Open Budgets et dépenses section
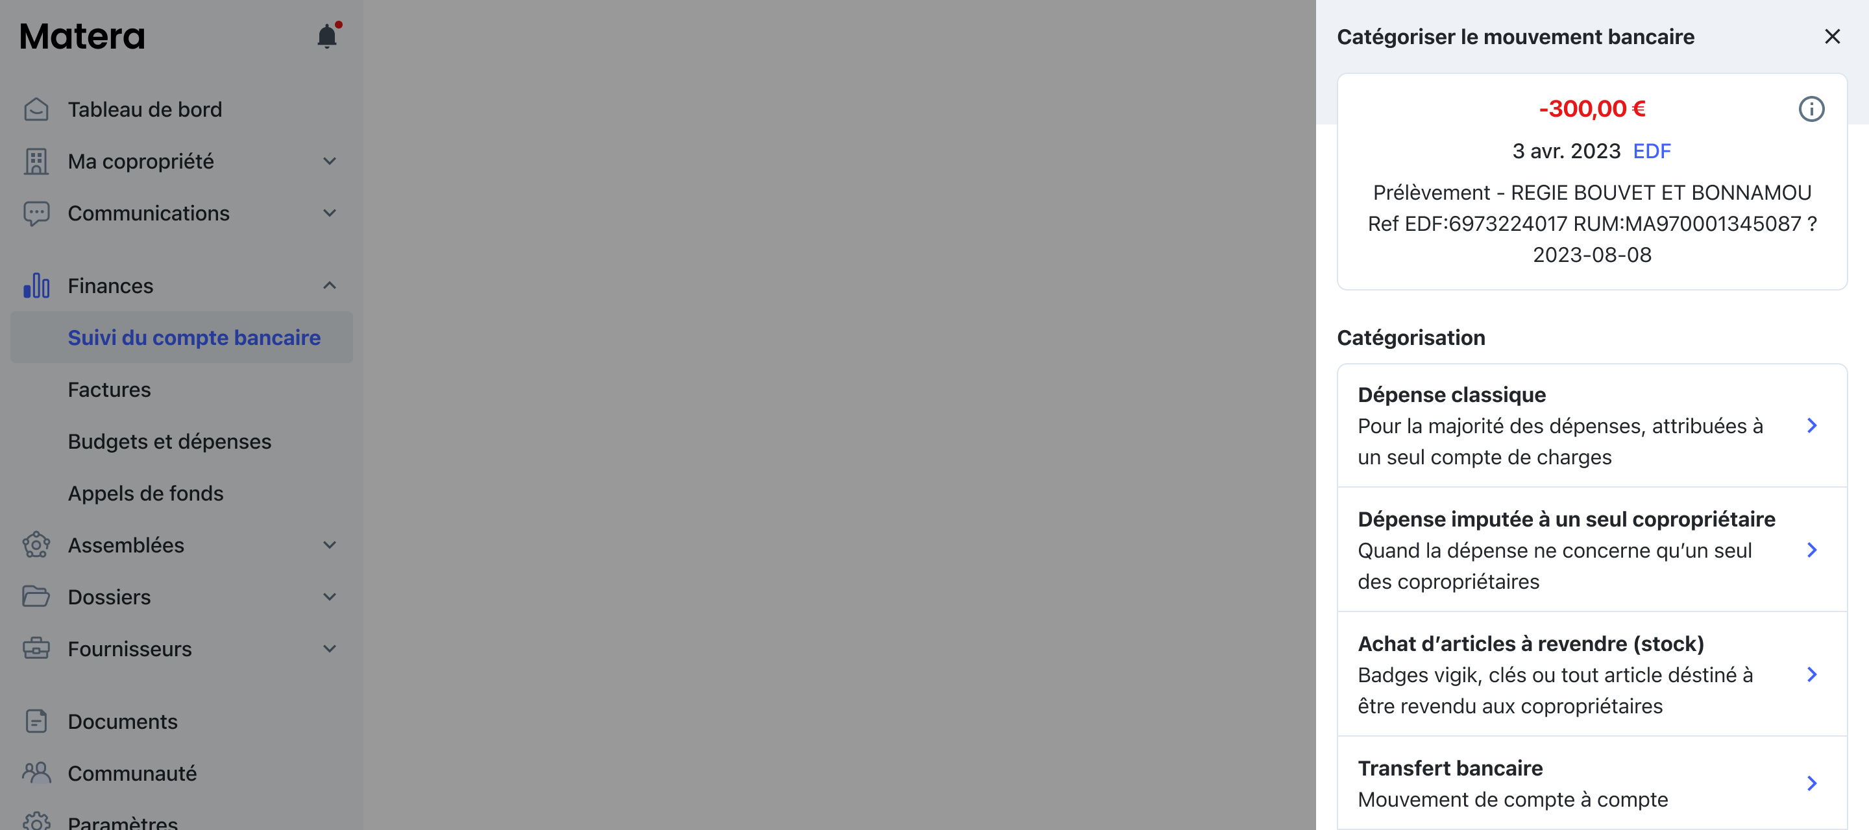Viewport: 1869px width, 830px height. coord(171,440)
